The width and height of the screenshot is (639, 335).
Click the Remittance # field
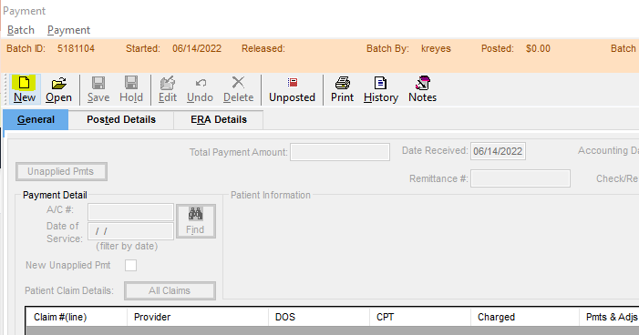pyautogui.click(x=520, y=178)
